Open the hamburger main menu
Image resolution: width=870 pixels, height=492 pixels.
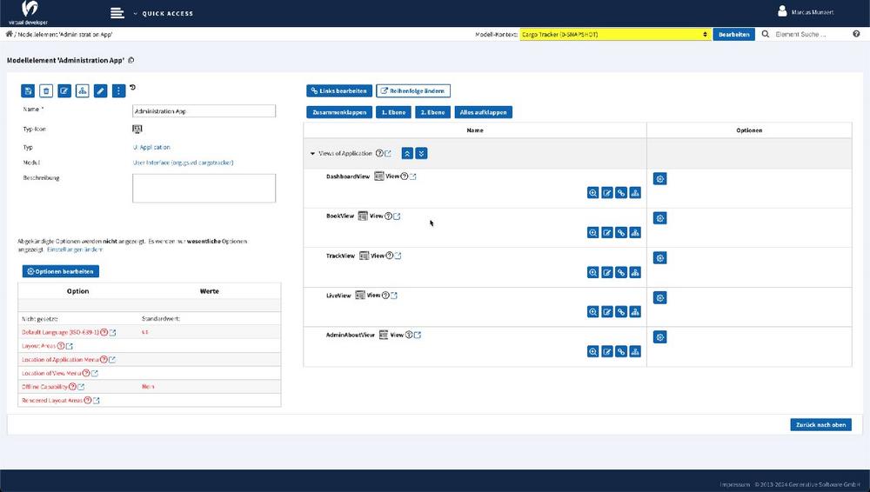(x=118, y=13)
